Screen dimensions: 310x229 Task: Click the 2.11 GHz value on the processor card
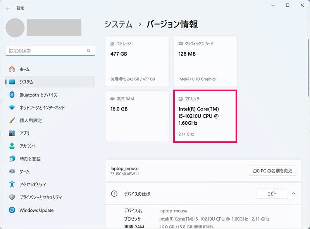pyautogui.click(x=186, y=134)
